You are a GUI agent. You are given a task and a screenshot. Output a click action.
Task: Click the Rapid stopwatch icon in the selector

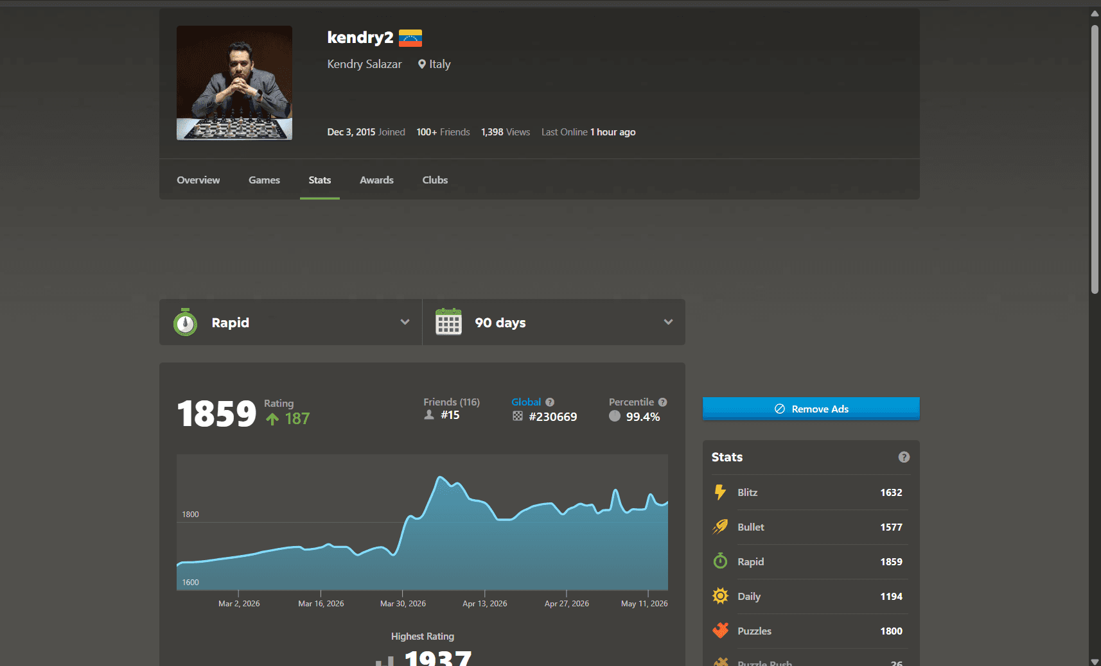[185, 322]
